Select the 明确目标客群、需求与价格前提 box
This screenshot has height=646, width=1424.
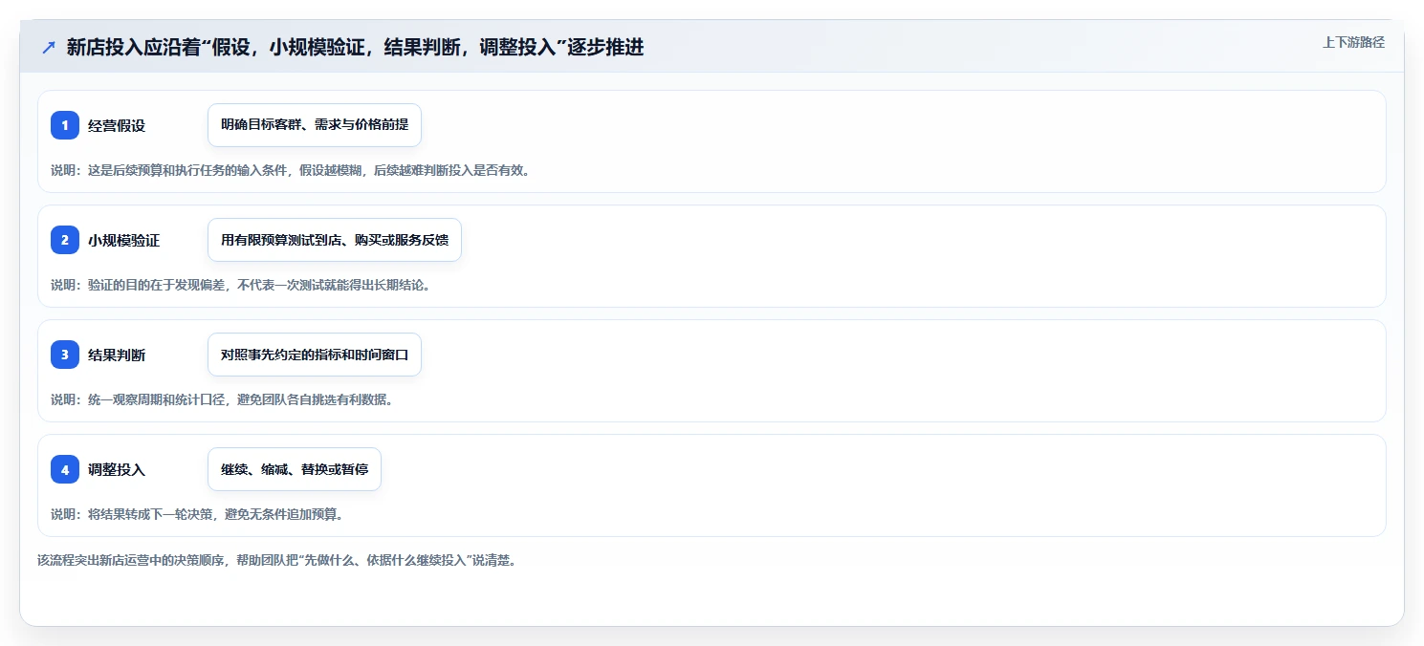tap(315, 125)
